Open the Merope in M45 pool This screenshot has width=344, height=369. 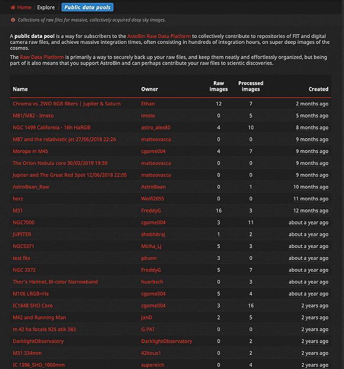point(31,151)
